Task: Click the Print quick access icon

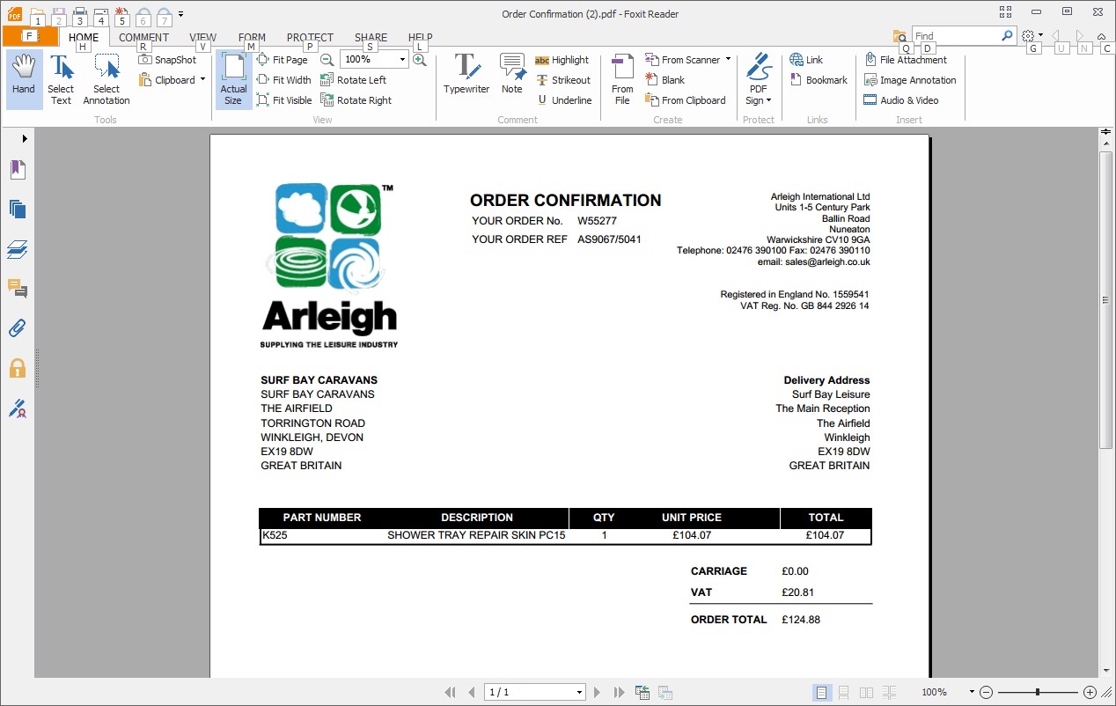Action: pos(79,15)
